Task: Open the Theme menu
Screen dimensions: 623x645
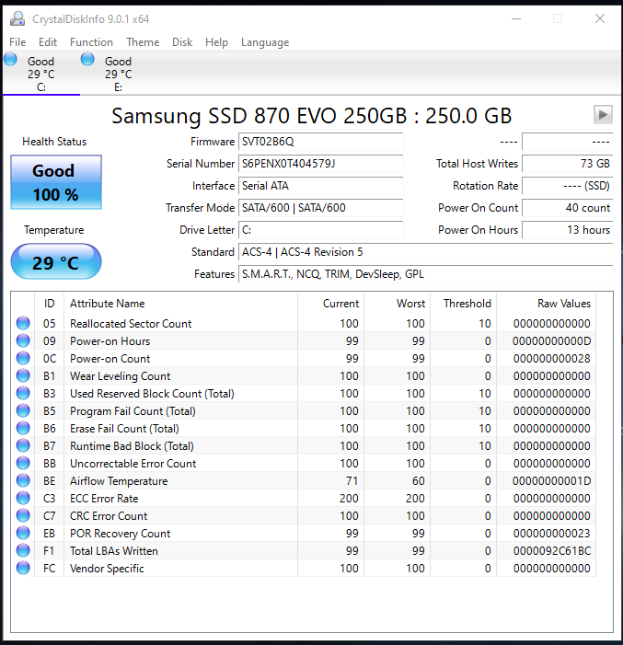Action: click(143, 42)
